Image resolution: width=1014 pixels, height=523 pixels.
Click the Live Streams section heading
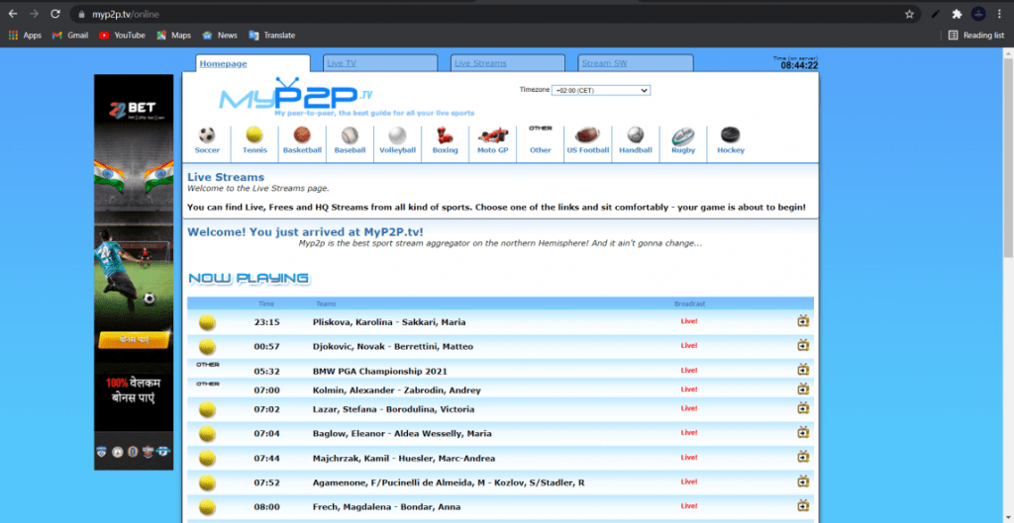pos(226,177)
